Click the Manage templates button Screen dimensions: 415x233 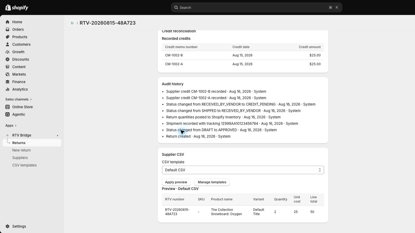pyautogui.click(x=212, y=182)
